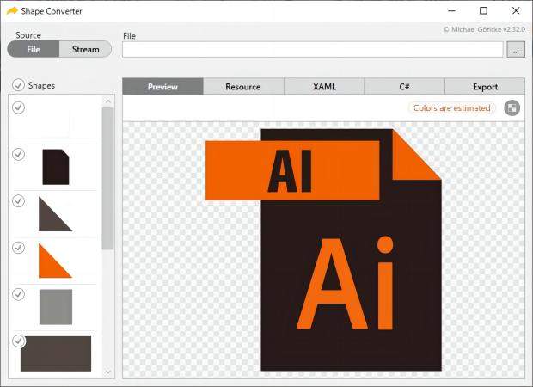Toggle checkbox of the dark gray triangle shape
The image size is (533, 387).
(x=18, y=201)
